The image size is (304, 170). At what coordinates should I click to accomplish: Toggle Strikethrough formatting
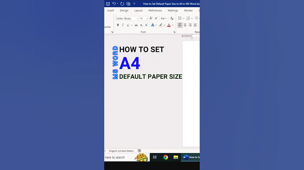(136, 25)
